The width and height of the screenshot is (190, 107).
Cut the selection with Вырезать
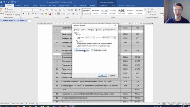tap(9, 9)
